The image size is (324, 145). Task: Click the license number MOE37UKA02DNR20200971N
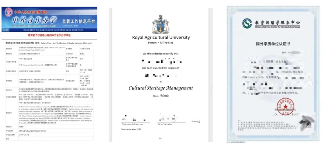tap(32, 131)
